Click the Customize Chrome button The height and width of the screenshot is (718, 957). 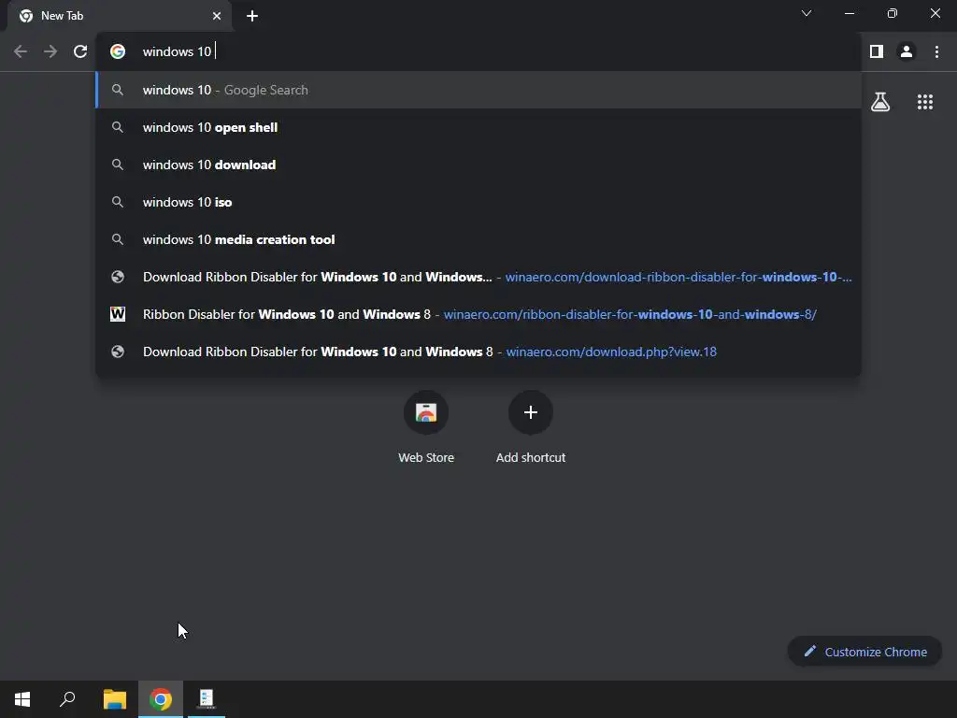(x=864, y=652)
